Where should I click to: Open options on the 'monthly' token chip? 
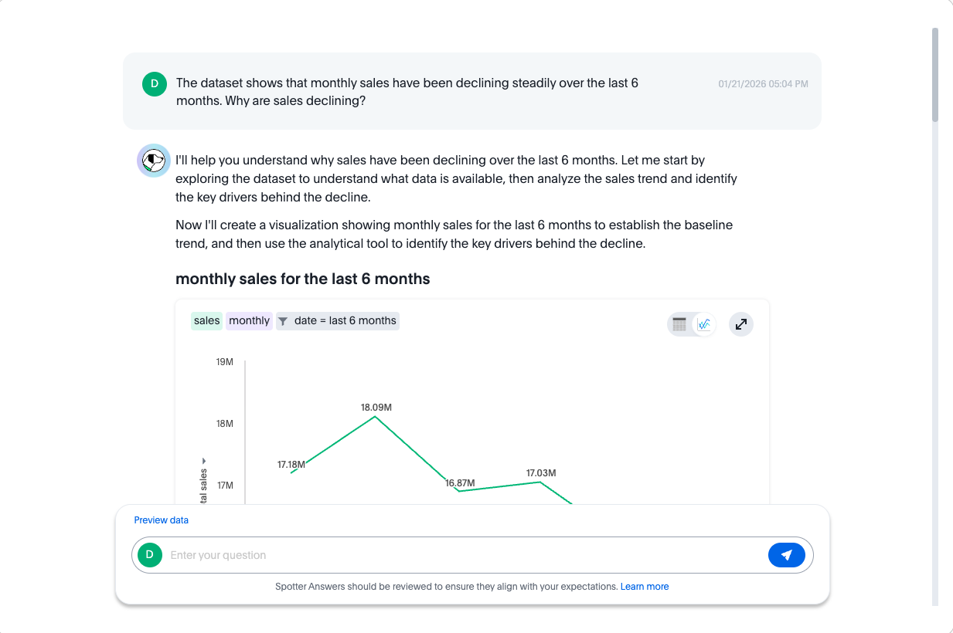[x=249, y=320]
